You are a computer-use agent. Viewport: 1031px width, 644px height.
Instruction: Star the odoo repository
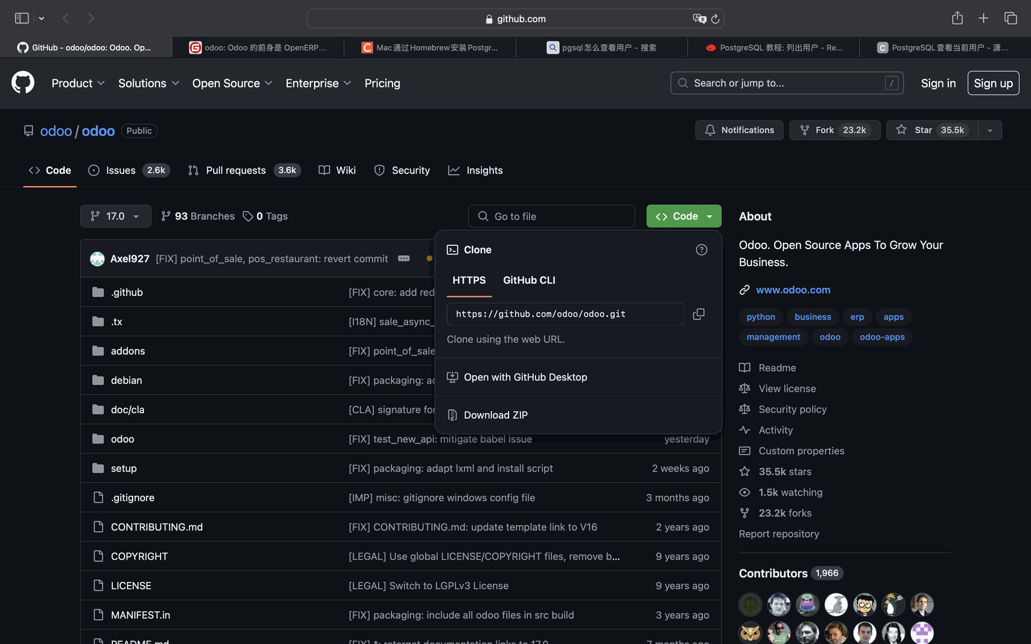932,130
